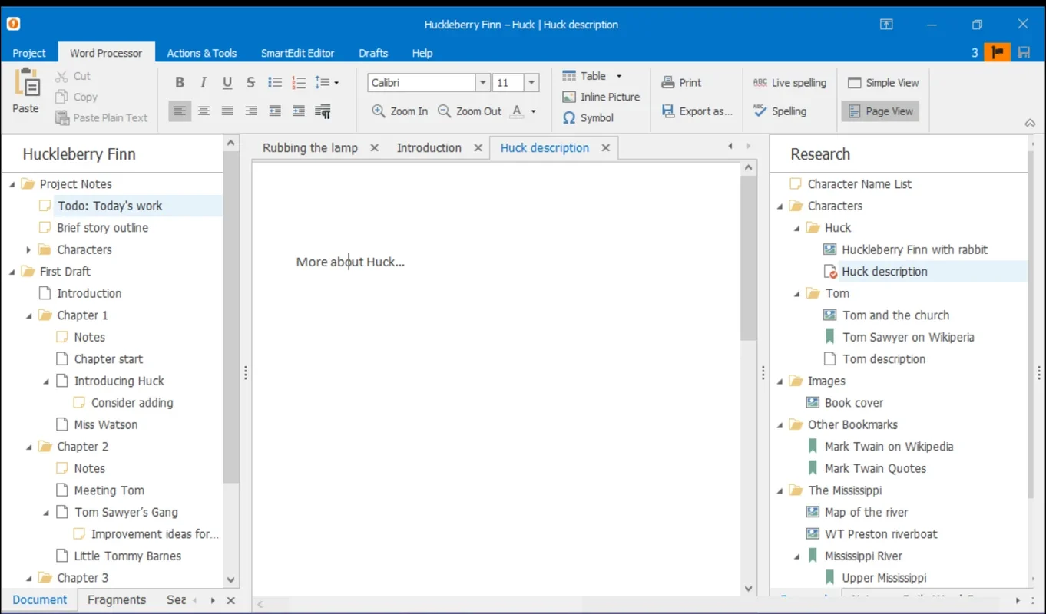The image size is (1046, 614).
Task: Apply Strikethrough formatting
Action: (250, 83)
